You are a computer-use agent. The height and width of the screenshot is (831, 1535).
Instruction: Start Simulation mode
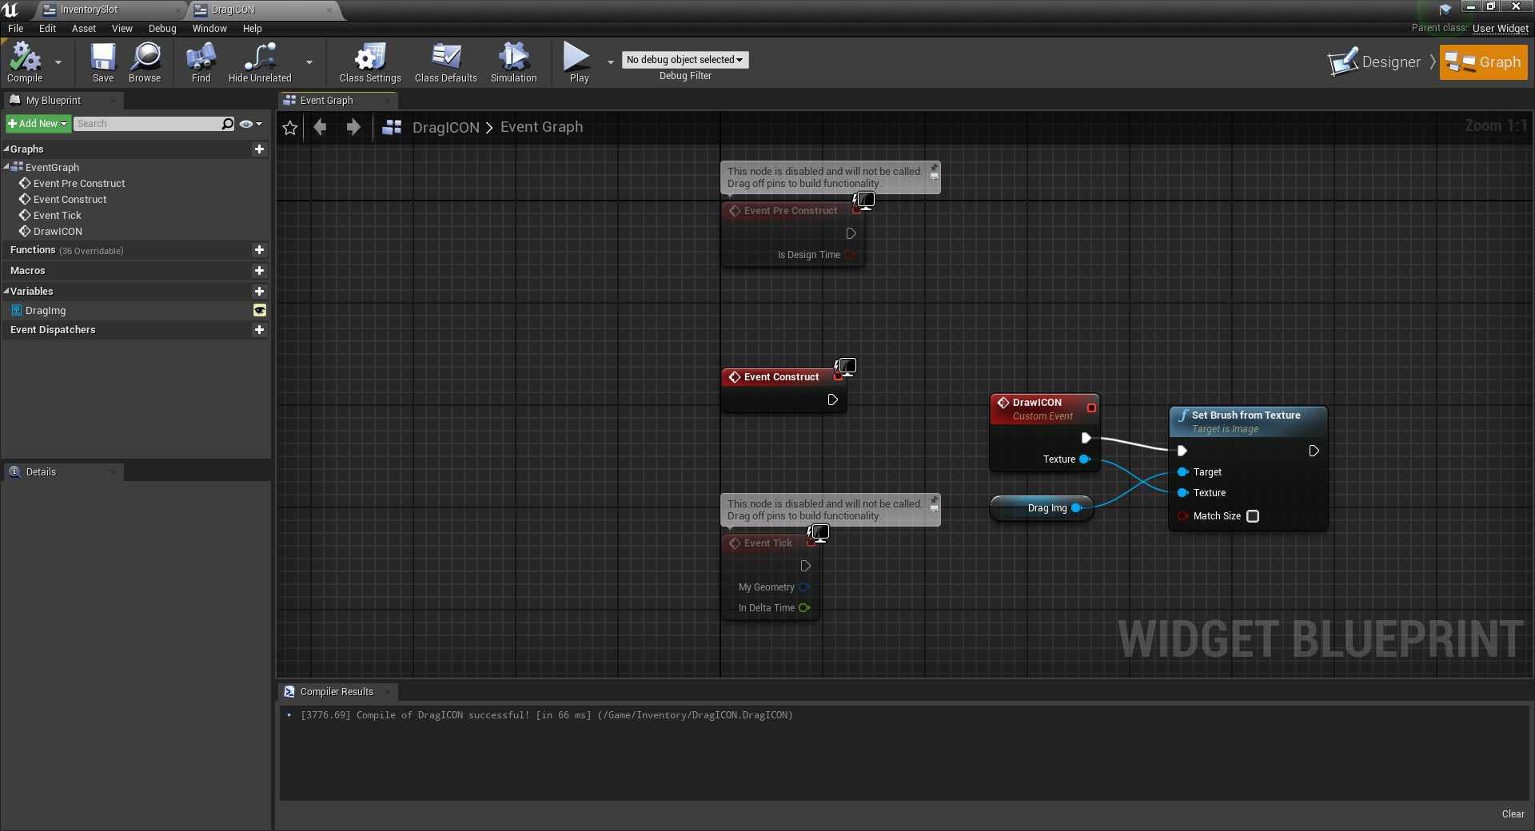[513, 62]
